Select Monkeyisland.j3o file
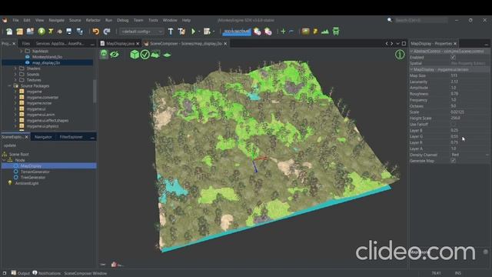 pyautogui.click(x=47, y=57)
